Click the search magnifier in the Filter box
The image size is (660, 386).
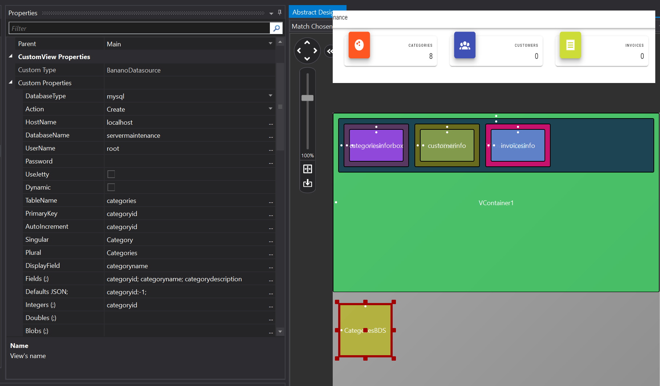click(x=276, y=28)
